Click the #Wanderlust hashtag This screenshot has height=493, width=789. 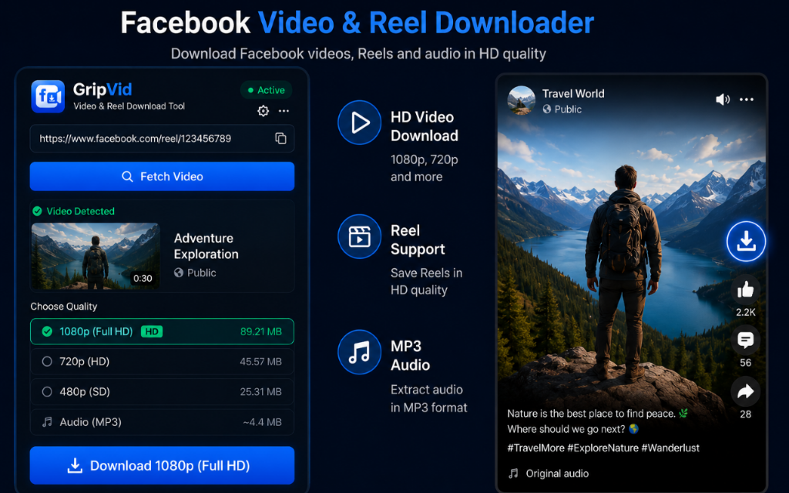pos(670,448)
